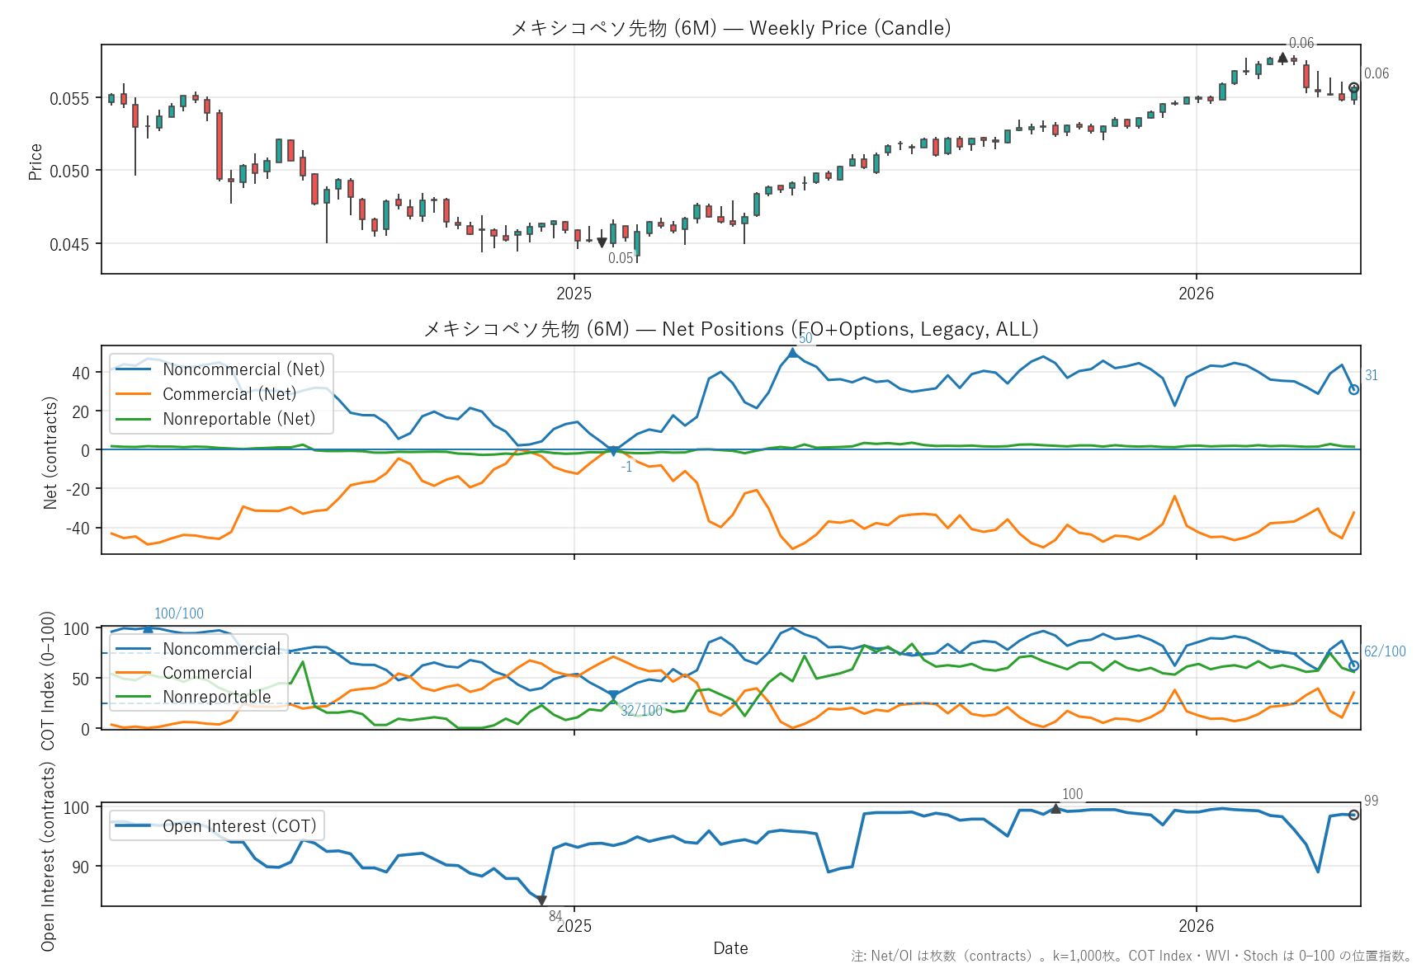Click the price low down-triangle marker near 0.05

coord(602,242)
